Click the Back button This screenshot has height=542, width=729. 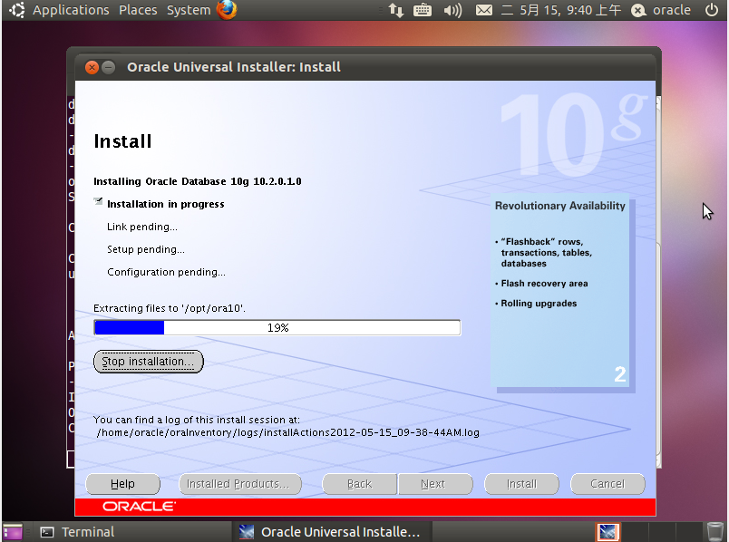359,484
